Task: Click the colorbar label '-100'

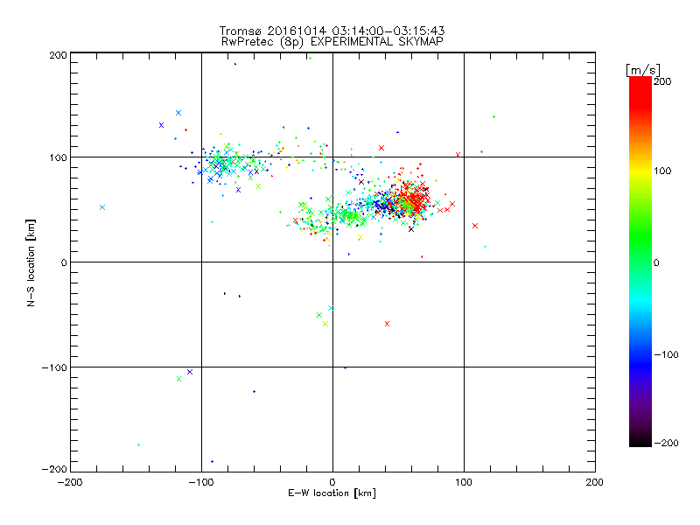Action: (666, 354)
